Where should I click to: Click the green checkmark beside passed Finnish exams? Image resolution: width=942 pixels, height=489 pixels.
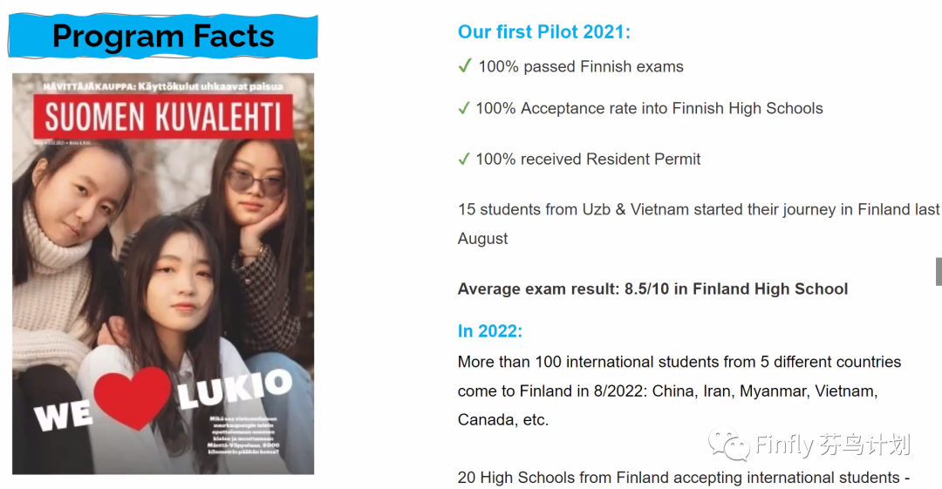tap(465, 65)
